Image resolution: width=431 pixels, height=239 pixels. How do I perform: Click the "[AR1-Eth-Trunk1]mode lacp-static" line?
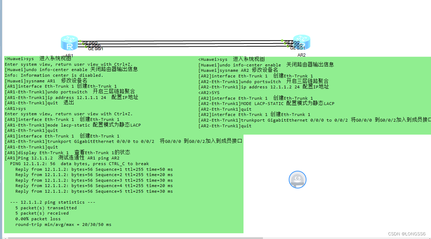73,125
